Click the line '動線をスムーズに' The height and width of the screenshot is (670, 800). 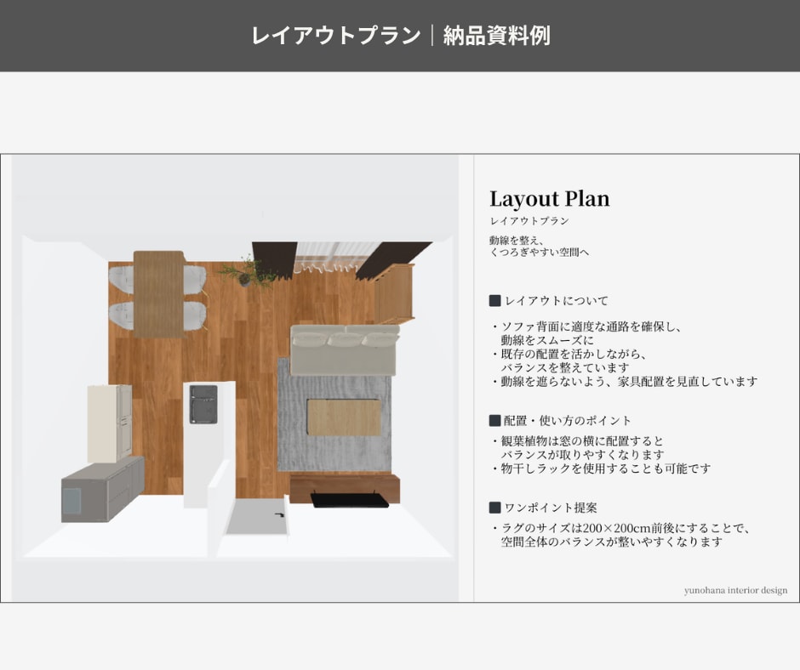(547, 341)
